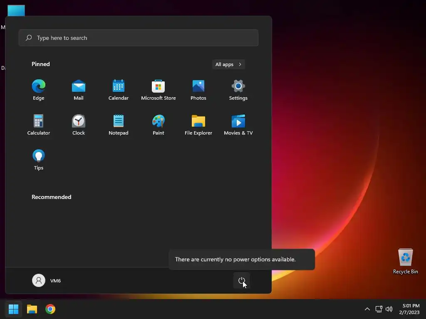The image size is (426, 319).
Task: Open the volume speaker tray icon
Action: [x=389, y=309]
